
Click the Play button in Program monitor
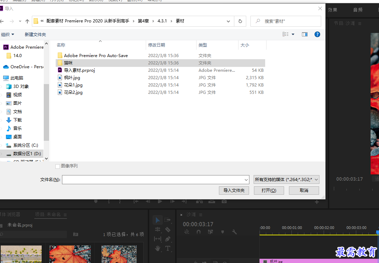160,201
